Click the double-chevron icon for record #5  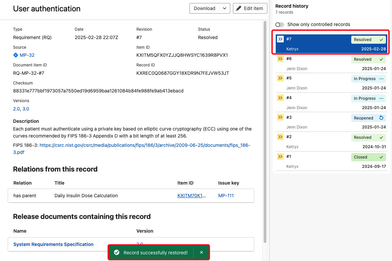click(x=280, y=78)
